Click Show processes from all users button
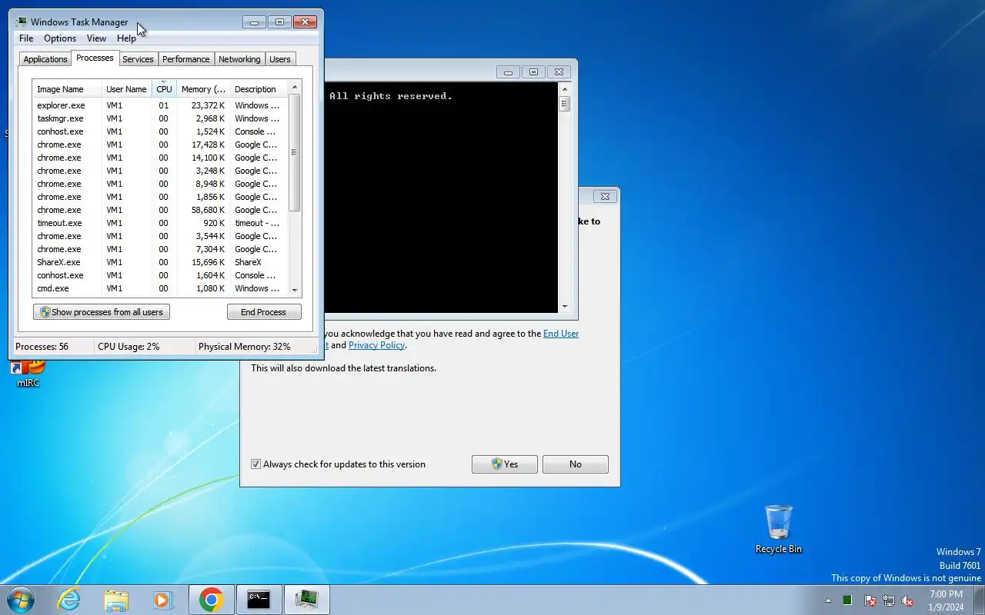The image size is (985, 615). 101,312
